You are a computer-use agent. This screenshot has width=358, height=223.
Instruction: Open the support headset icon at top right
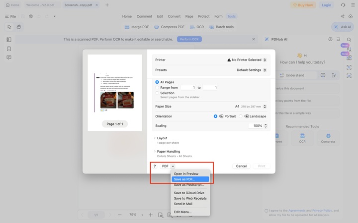point(343,5)
